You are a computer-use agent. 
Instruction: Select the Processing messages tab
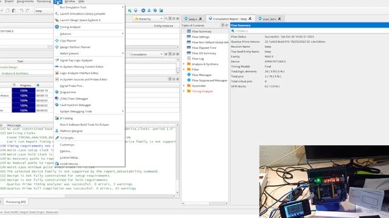click(16, 202)
